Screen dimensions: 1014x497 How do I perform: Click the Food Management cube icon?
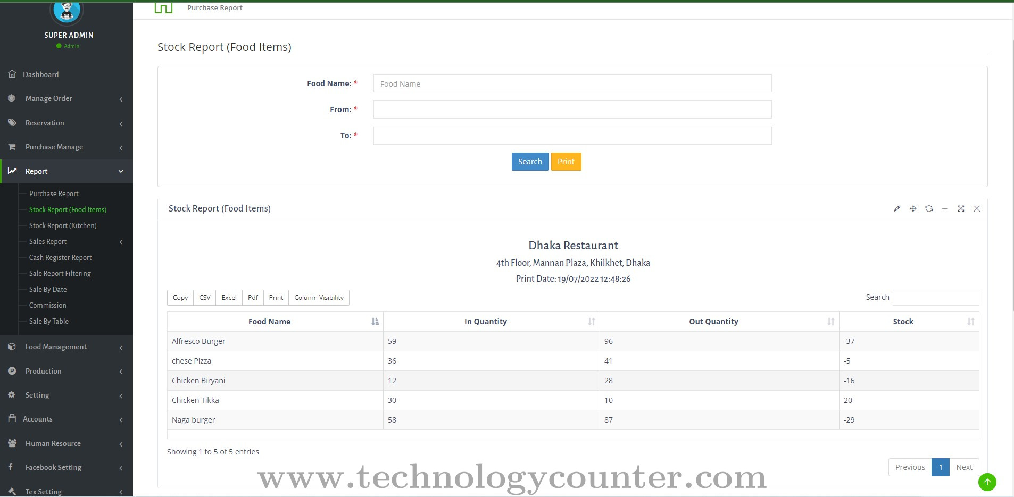tap(12, 347)
